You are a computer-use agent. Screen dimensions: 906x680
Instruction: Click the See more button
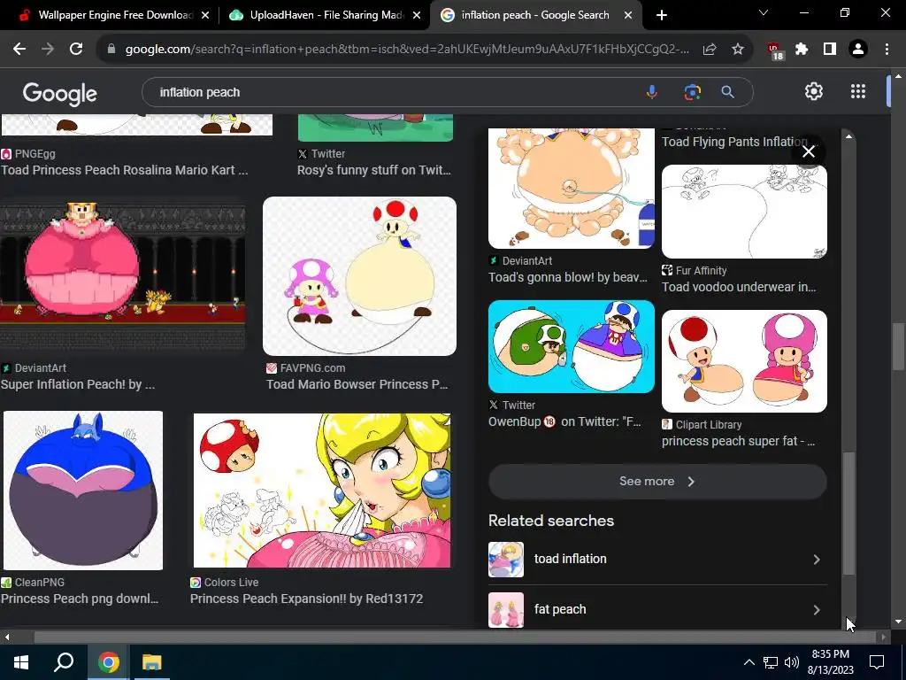(x=657, y=481)
